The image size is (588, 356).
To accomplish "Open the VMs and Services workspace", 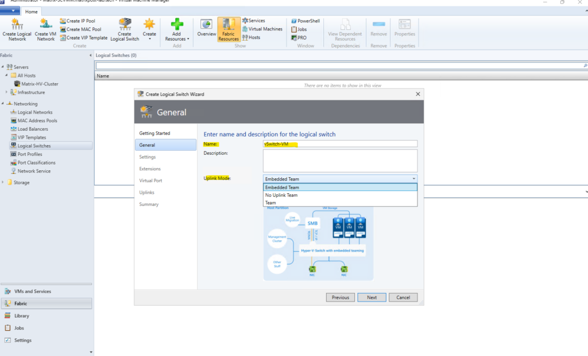I will pos(47,291).
